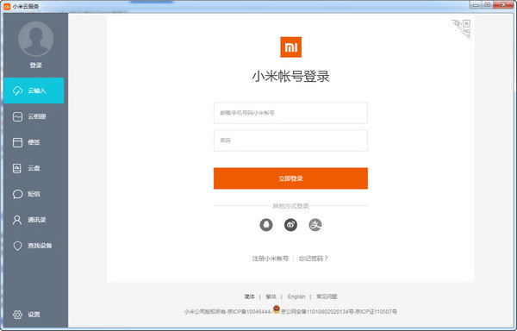Click the 云盘 drive icon

point(17,168)
